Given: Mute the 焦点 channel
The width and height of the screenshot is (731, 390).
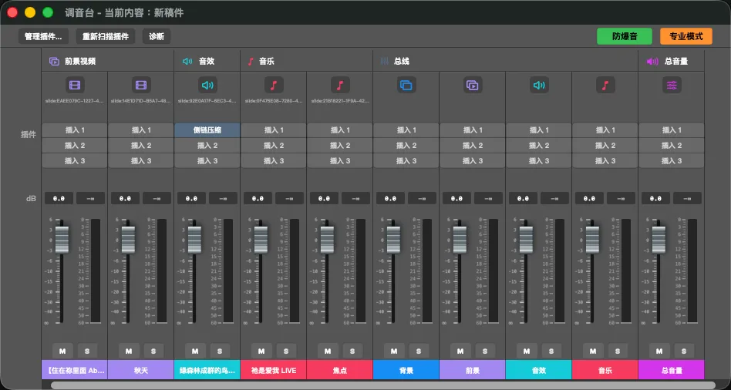Looking at the screenshot, I should coord(328,351).
